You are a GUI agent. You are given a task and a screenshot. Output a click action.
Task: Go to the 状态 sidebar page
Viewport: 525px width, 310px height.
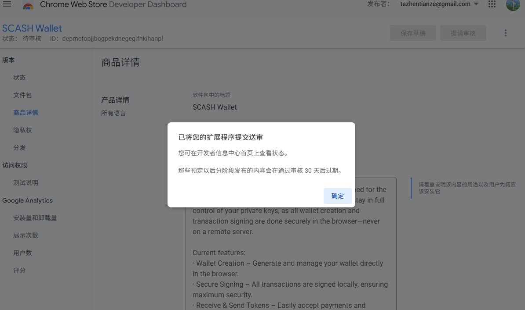pos(19,78)
